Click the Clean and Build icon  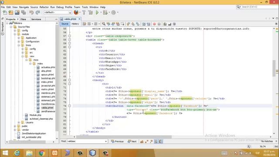tap(90, 13)
